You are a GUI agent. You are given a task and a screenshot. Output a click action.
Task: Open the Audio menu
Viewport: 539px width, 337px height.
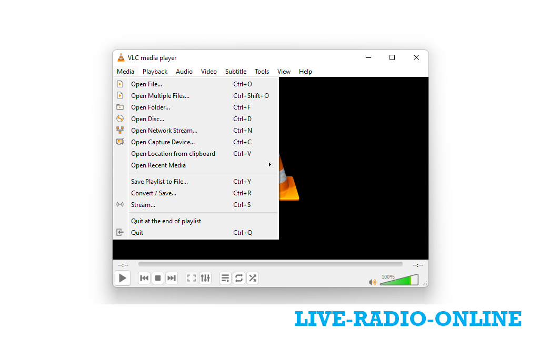tap(184, 72)
